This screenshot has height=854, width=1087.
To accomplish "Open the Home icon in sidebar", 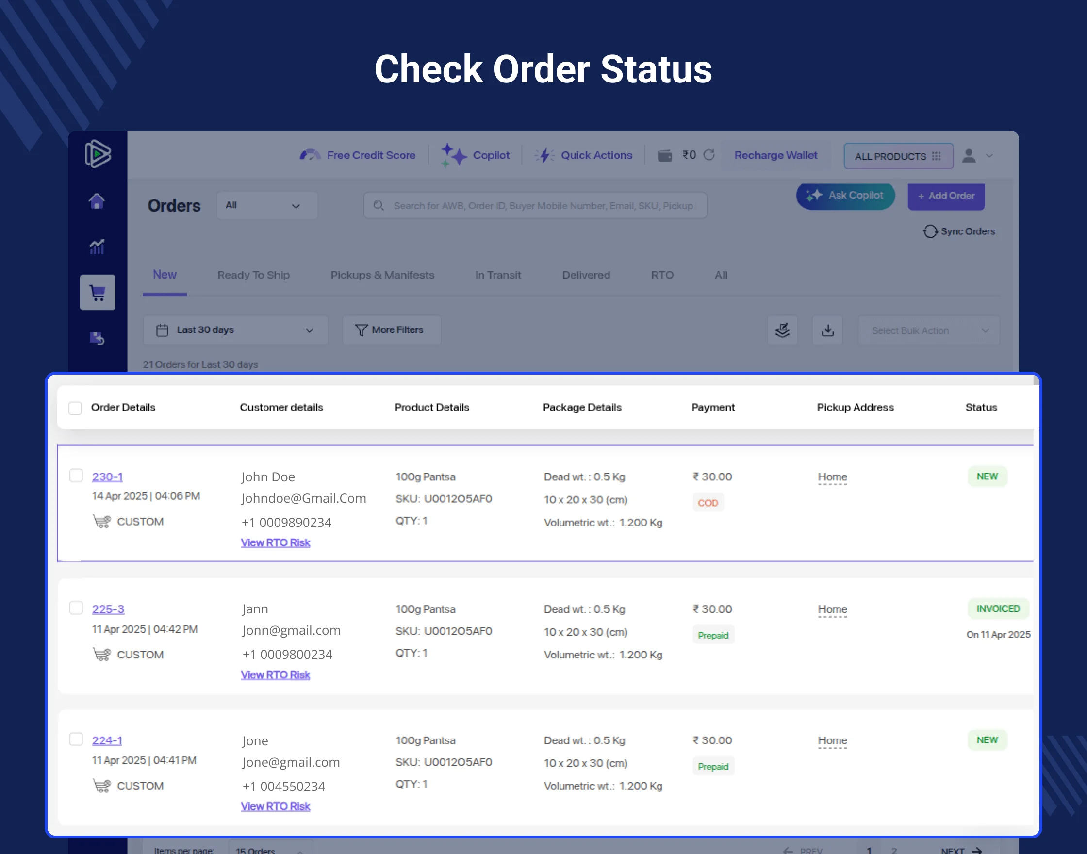I will [x=97, y=201].
